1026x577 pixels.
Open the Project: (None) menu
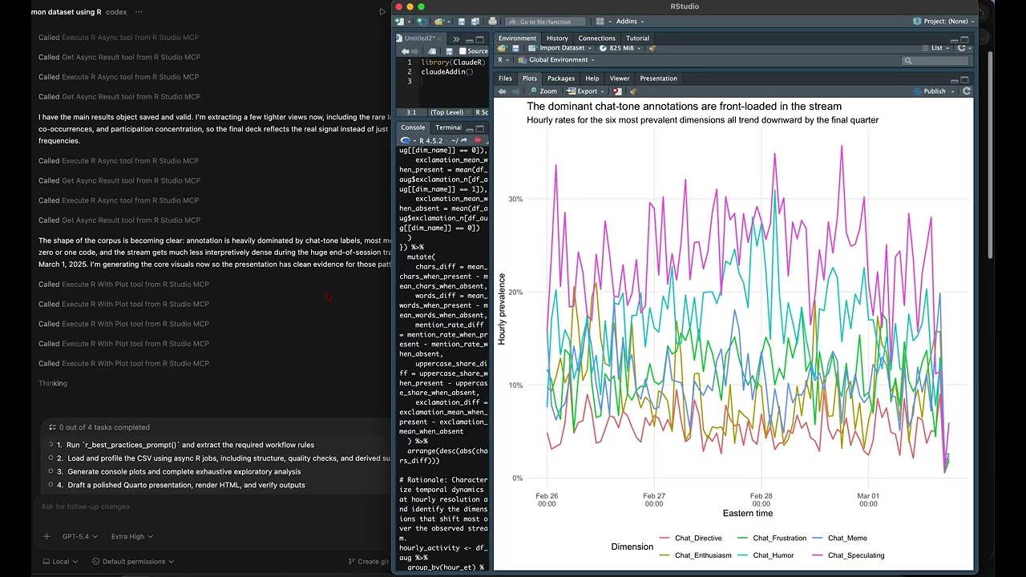[944, 22]
